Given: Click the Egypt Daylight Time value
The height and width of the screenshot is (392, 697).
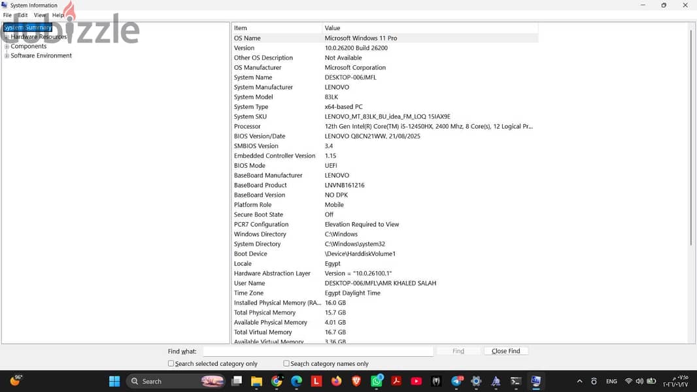Looking at the screenshot, I should (352, 293).
